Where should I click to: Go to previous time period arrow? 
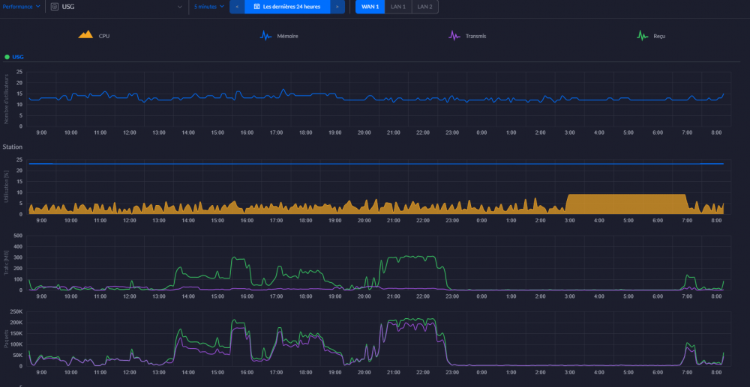coord(237,7)
